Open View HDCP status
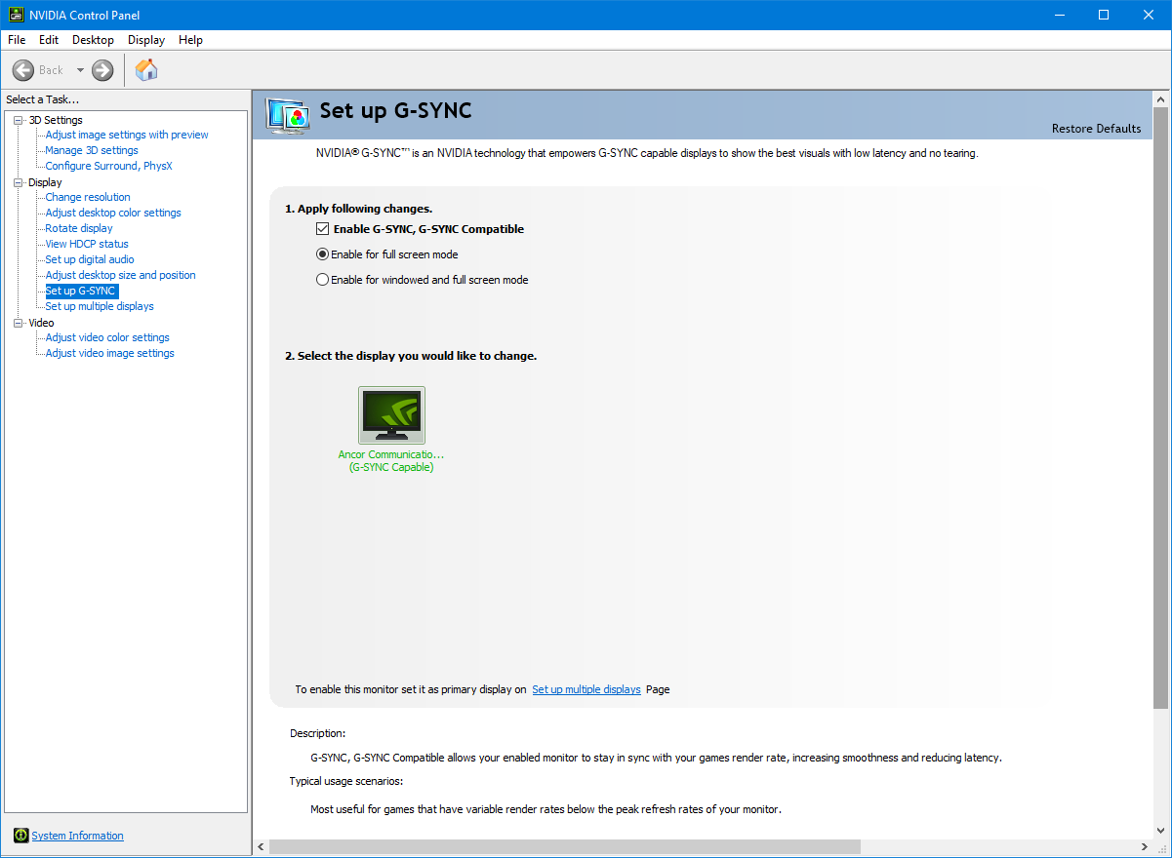Image resolution: width=1172 pixels, height=858 pixels. (x=87, y=244)
